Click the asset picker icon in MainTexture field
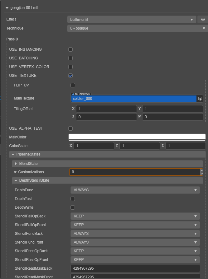 coord(200,99)
